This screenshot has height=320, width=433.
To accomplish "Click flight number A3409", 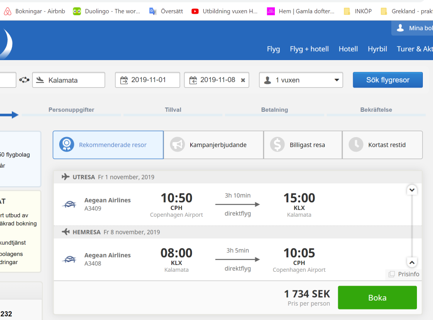I will (x=93, y=208).
